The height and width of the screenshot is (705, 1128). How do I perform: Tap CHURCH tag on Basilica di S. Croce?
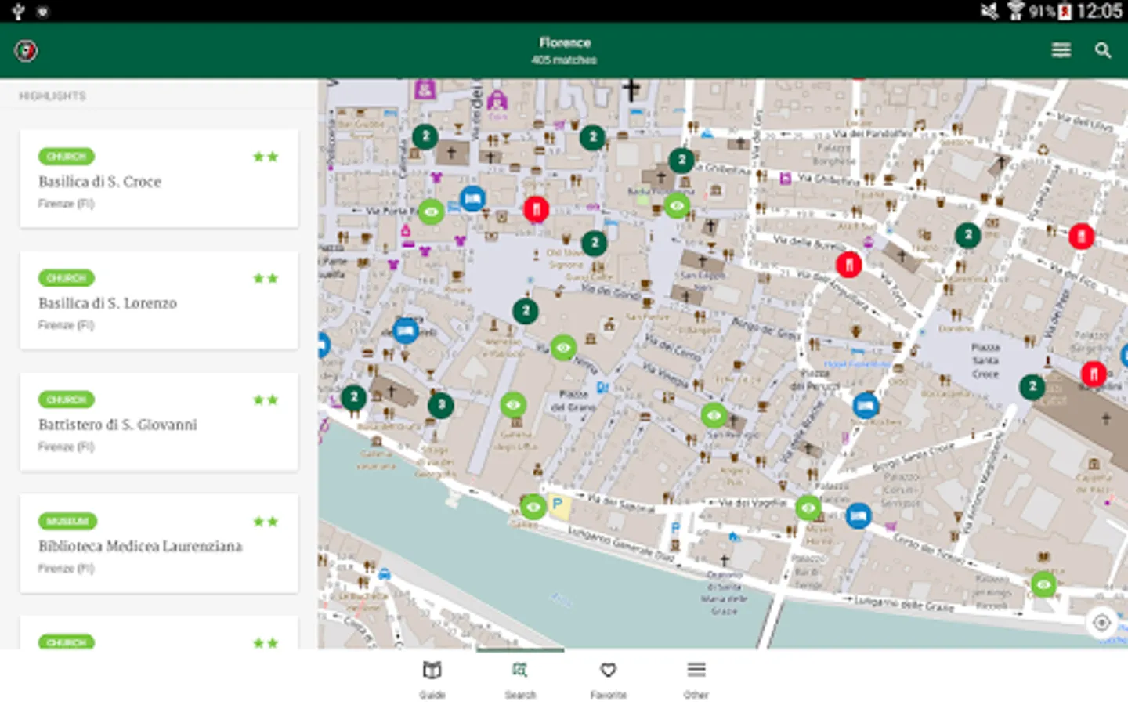[x=67, y=157]
